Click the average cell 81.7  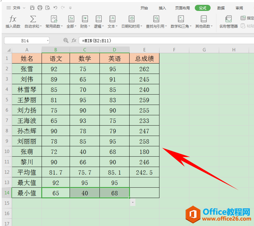[56, 172]
